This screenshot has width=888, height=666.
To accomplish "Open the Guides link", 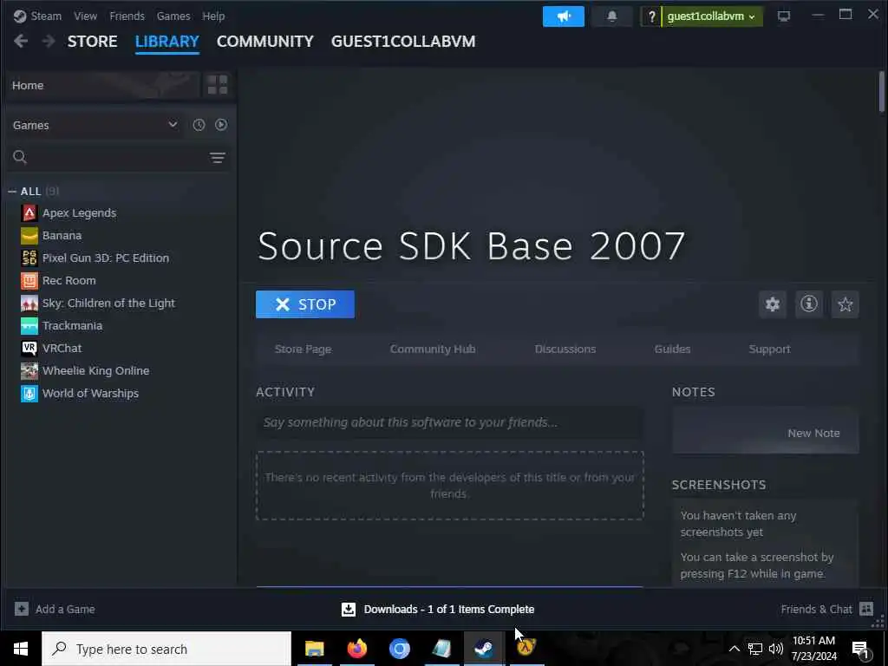I will pos(672,349).
